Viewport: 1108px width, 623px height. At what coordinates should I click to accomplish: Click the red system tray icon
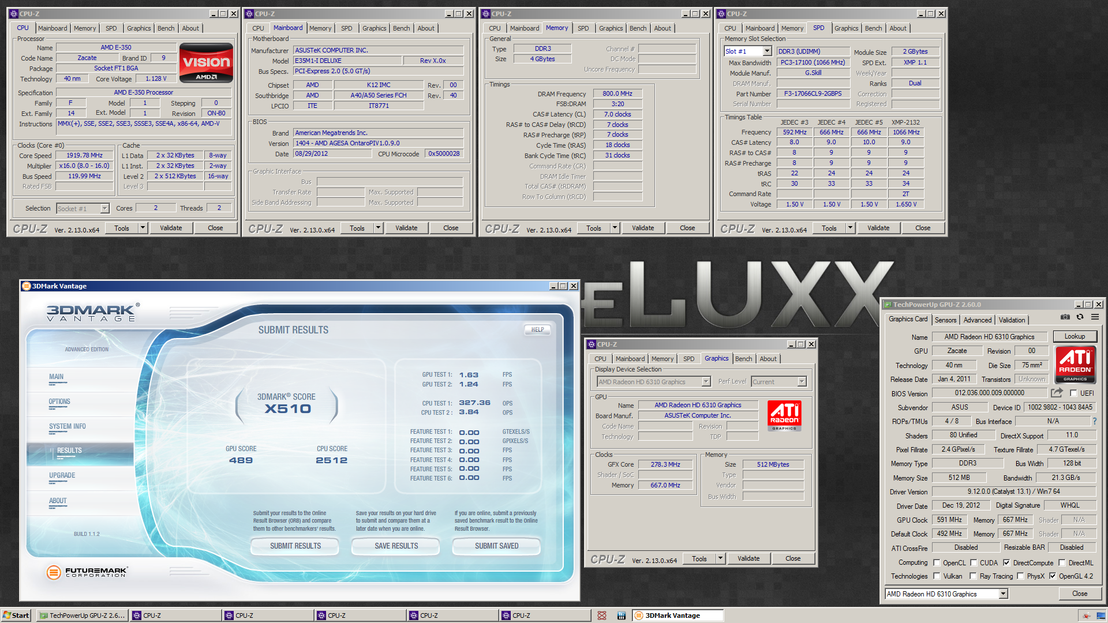(1087, 616)
